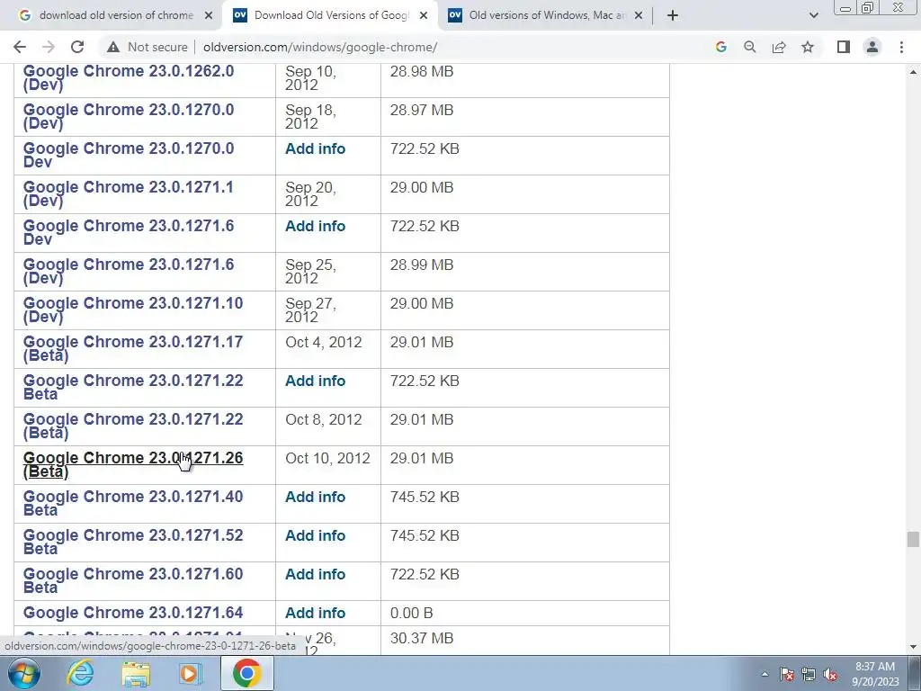
Task: Open Windows Explorer folder in the taskbar
Action: coord(136,673)
